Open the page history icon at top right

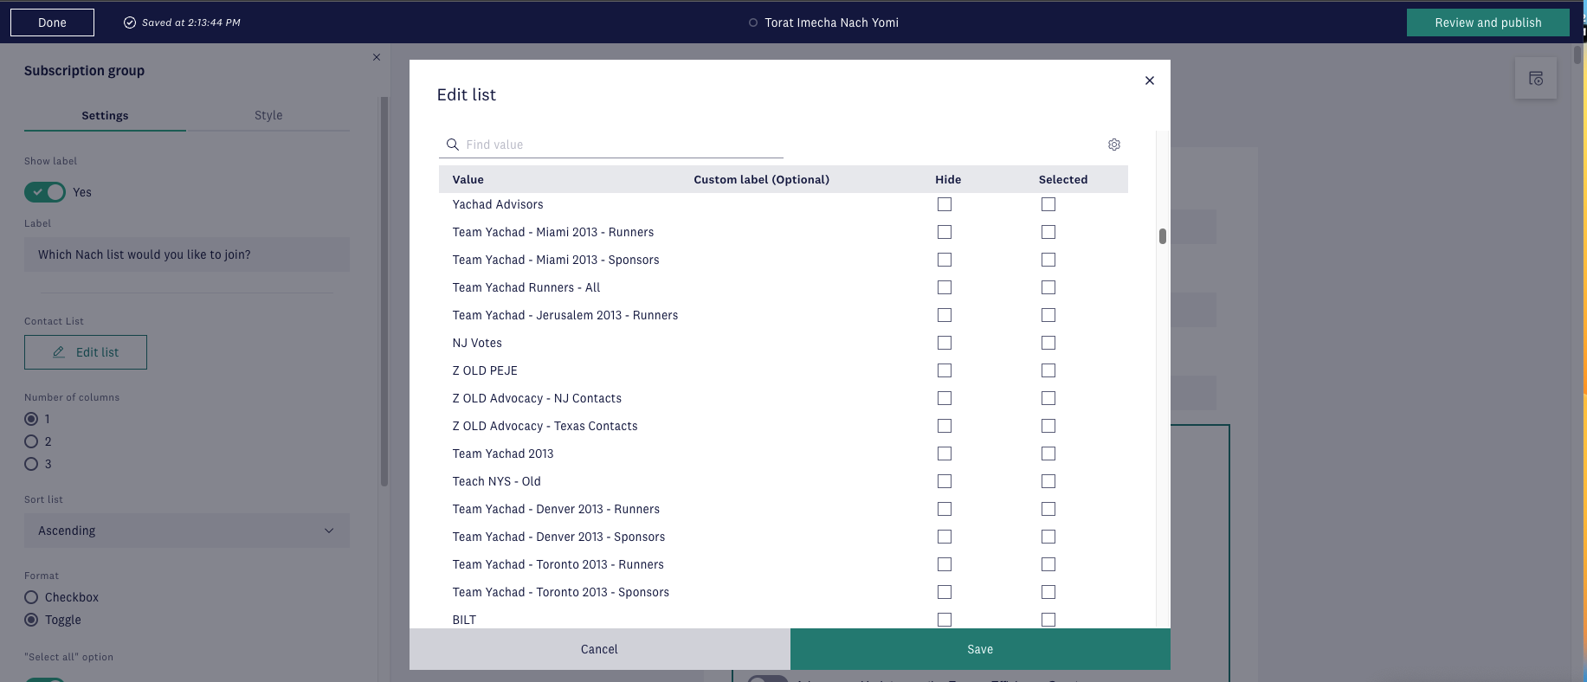pyautogui.click(x=1535, y=79)
